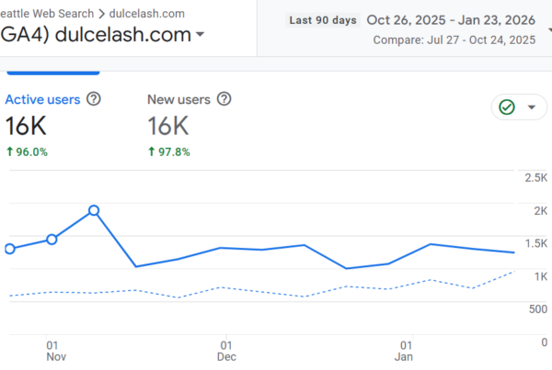
Task: Click the help icon beside Active users
Action: (93, 99)
